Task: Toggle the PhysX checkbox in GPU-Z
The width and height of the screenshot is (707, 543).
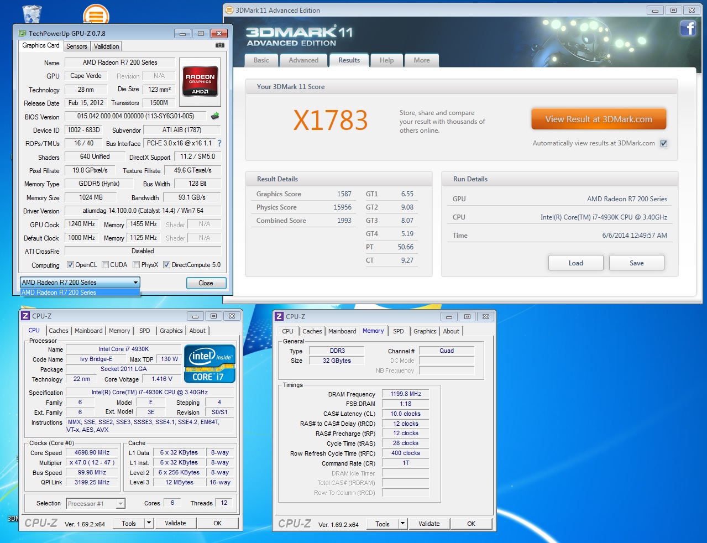Action: coord(136,265)
